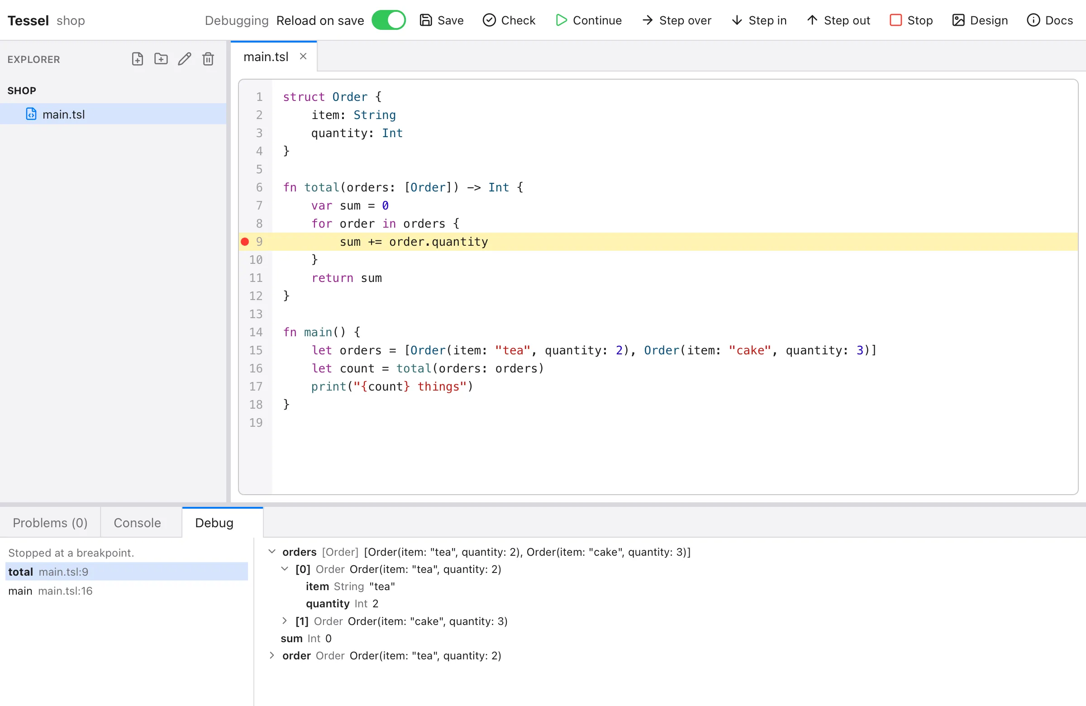
Task: Click the Tessel logo text
Action: tap(29, 20)
